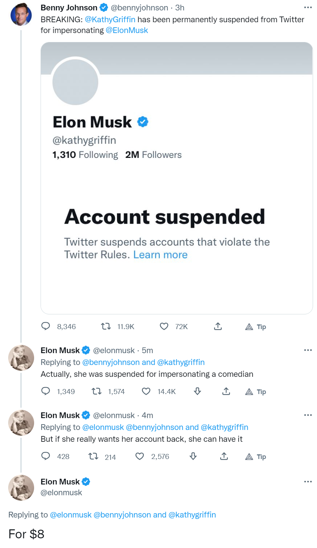Viewport: 317px width, 548px height.
Task: Click reply icon on Benny Johnson's tweet
Action: pos(46,326)
